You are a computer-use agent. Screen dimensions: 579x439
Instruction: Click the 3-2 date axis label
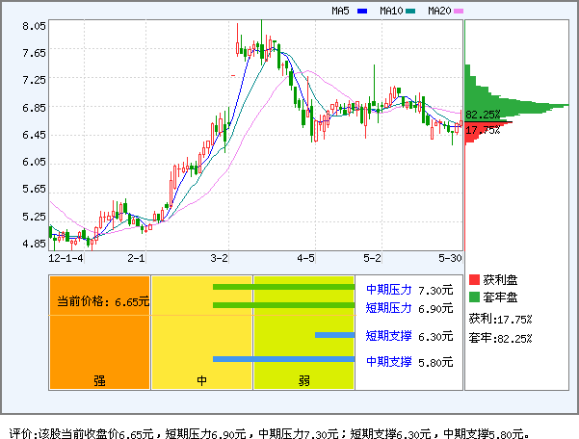click(220, 258)
